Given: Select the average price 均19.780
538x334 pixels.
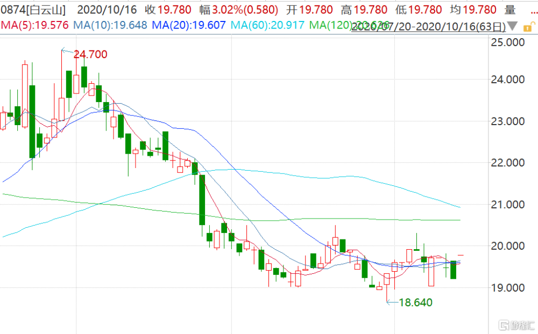Looking at the screenshot, I should 473,10.
